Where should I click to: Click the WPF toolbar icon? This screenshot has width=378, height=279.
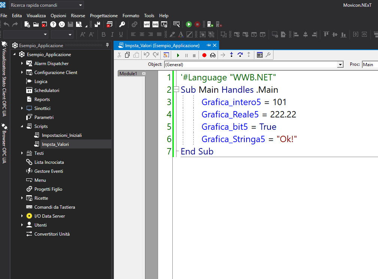147,24
